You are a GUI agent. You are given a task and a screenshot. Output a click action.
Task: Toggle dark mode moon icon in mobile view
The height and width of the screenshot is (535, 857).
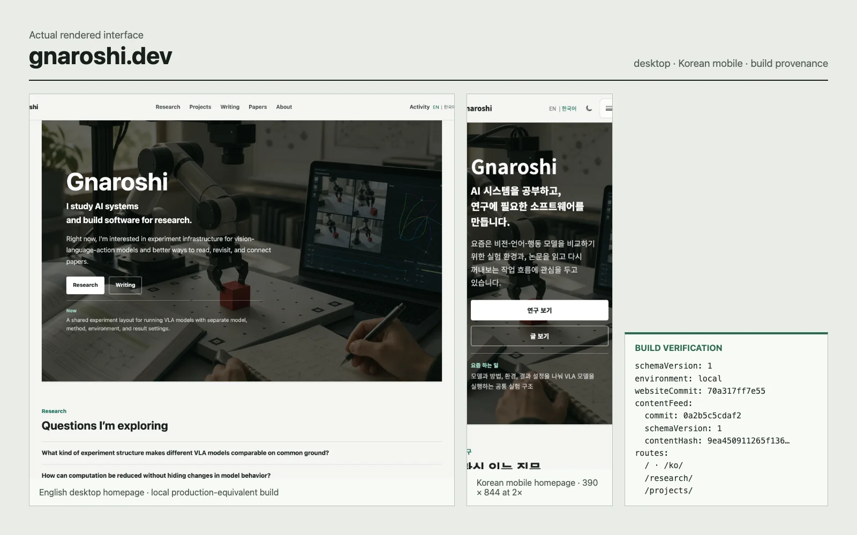coord(589,108)
